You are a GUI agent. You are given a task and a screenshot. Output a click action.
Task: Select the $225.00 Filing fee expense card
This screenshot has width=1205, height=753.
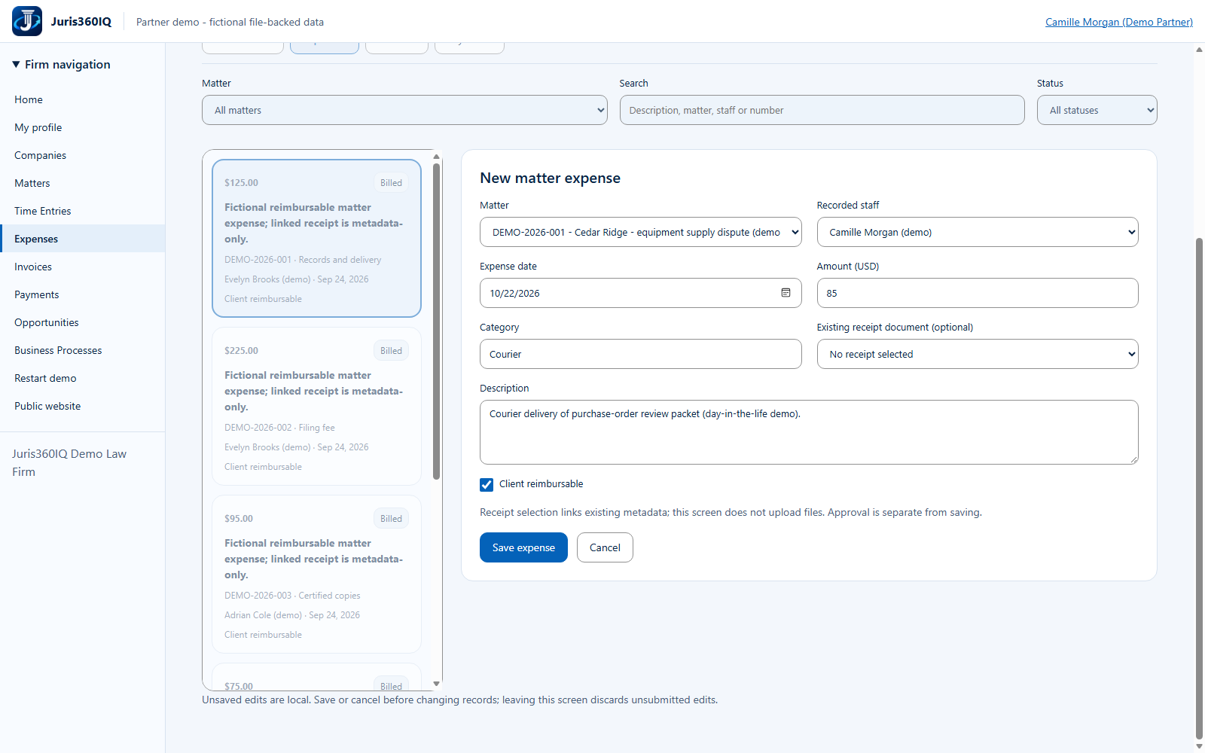coord(316,406)
